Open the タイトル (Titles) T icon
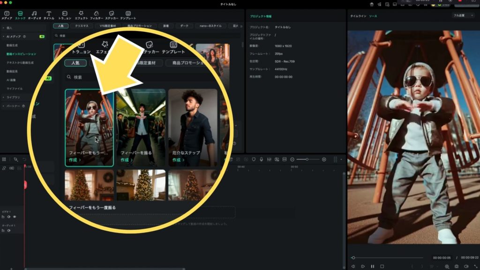The width and height of the screenshot is (480, 270). click(49, 13)
